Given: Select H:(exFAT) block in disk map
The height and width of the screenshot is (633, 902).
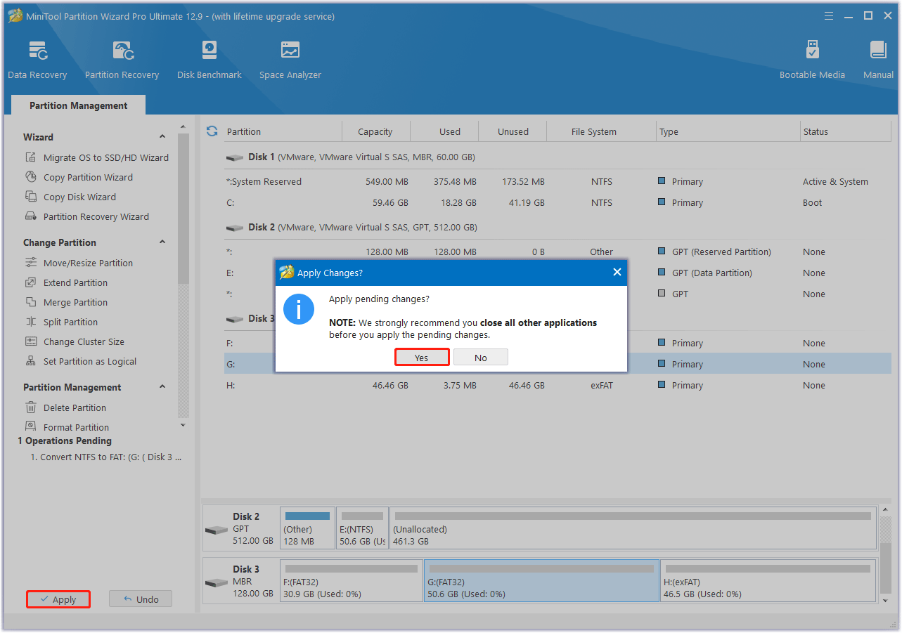Looking at the screenshot, I should 768,581.
